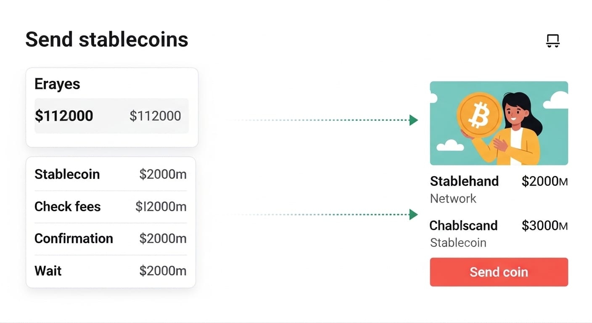The image size is (592, 323).
Task: Click the lower green dotted arrowhead
Action: tap(414, 214)
